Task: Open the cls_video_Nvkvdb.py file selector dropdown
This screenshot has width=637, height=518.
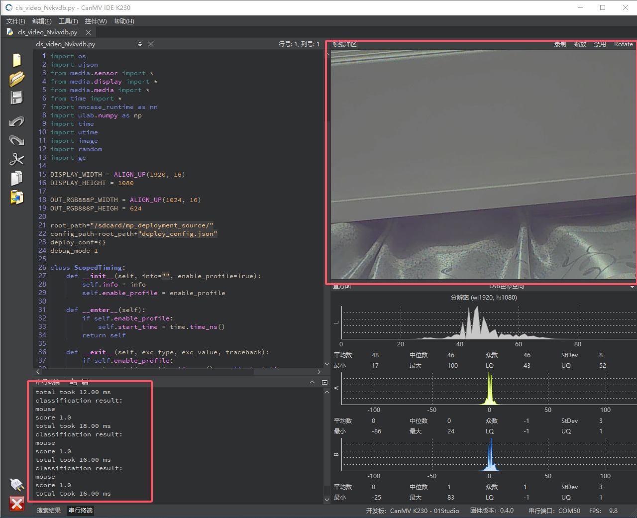Action: click(140, 44)
